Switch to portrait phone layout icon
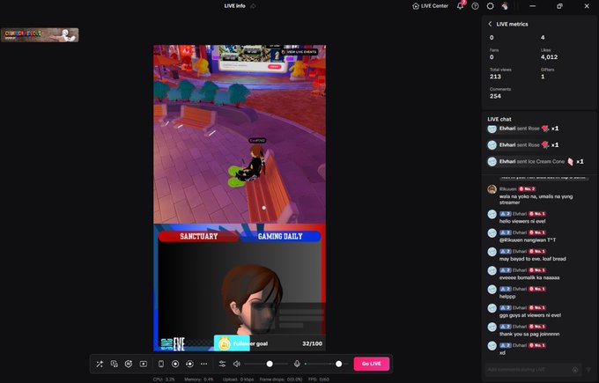 pos(161,364)
